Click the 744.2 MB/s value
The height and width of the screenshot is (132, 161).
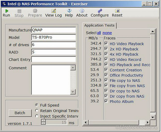pos(96,59)
